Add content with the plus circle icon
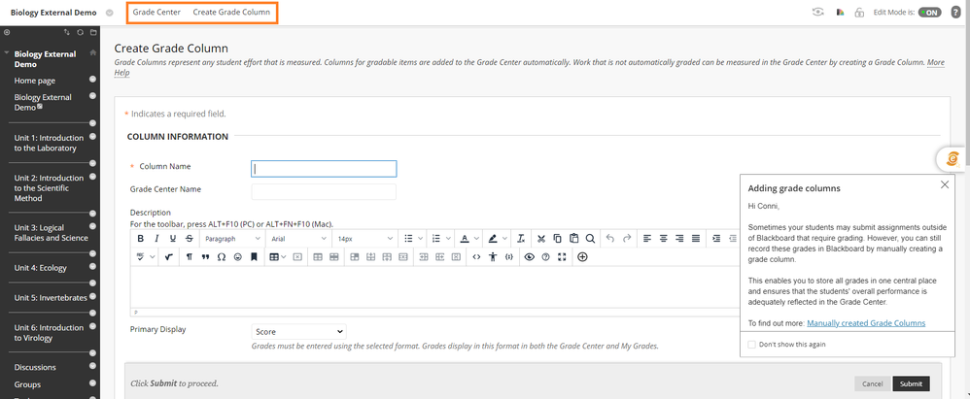The height and width of the screenshot is (399, 970). (582, 257)
